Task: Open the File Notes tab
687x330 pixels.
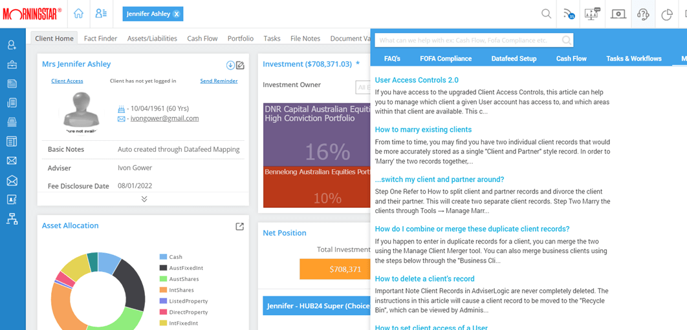Action: (x=305, y=38)
